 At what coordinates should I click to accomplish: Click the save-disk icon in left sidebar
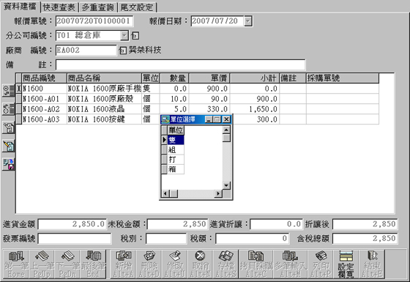(8, 164)
